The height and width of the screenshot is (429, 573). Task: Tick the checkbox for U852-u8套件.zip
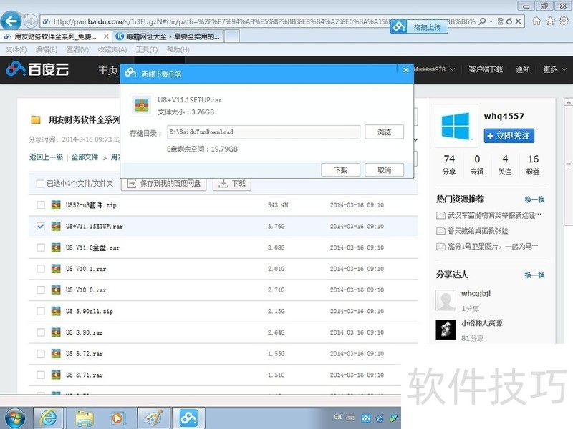point(41,206)
